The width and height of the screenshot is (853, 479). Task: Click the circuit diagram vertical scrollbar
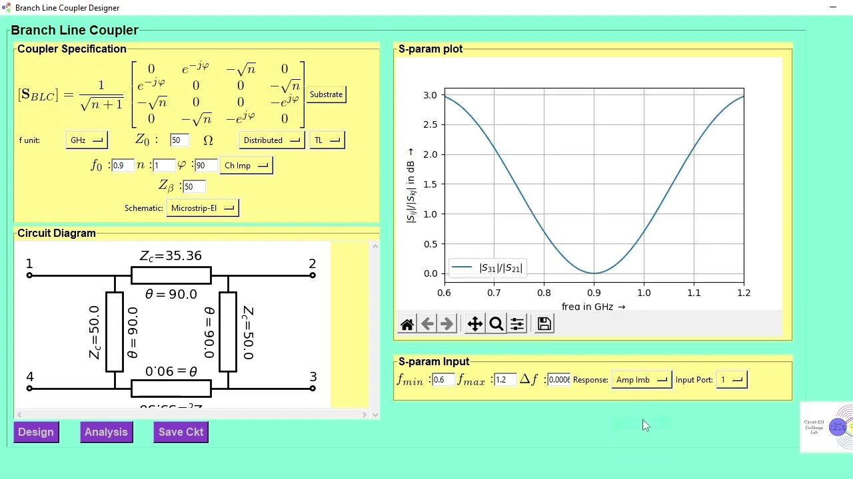point(375,326)
